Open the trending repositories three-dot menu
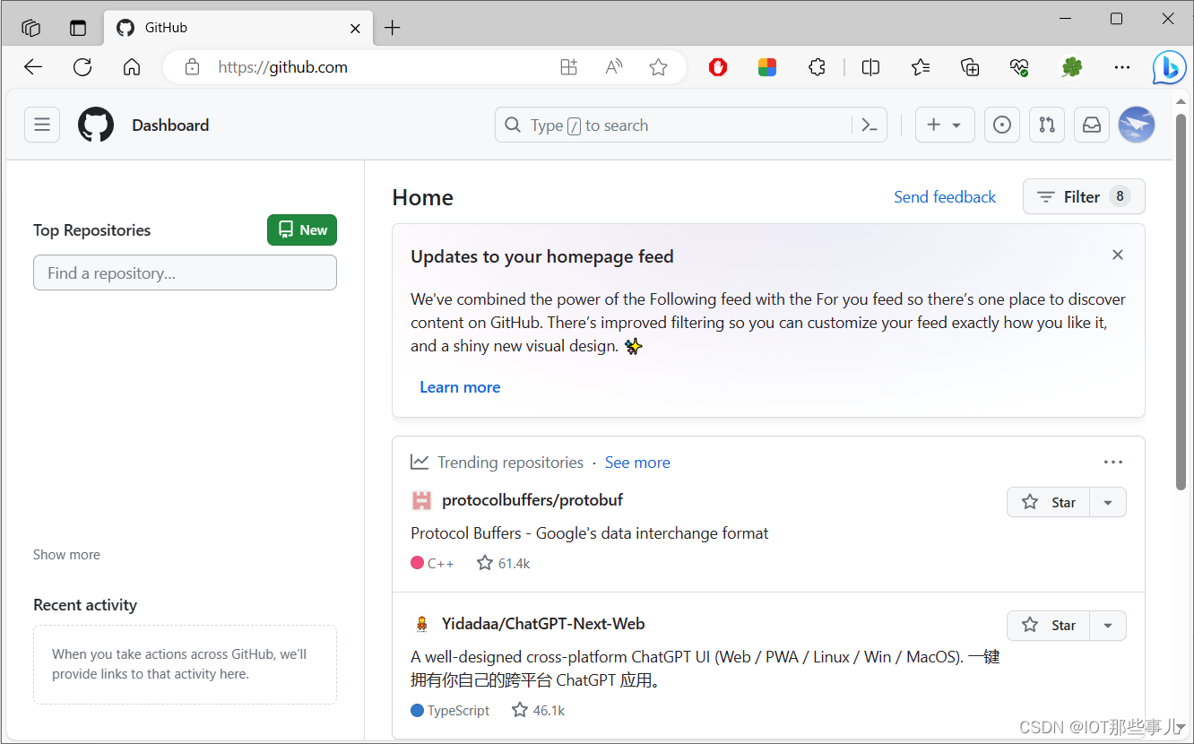Viewport: 1194px width, 744px height. pos(1113,463)
